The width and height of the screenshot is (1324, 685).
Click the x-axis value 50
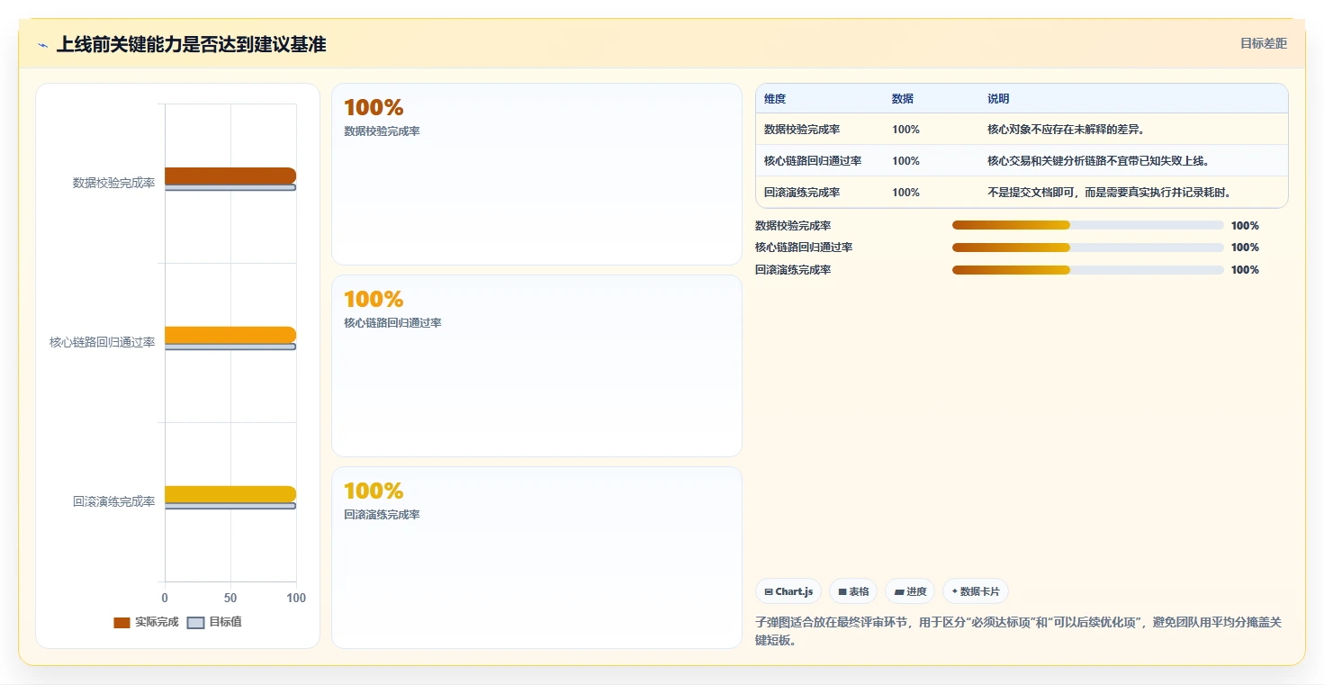[230, 599]
